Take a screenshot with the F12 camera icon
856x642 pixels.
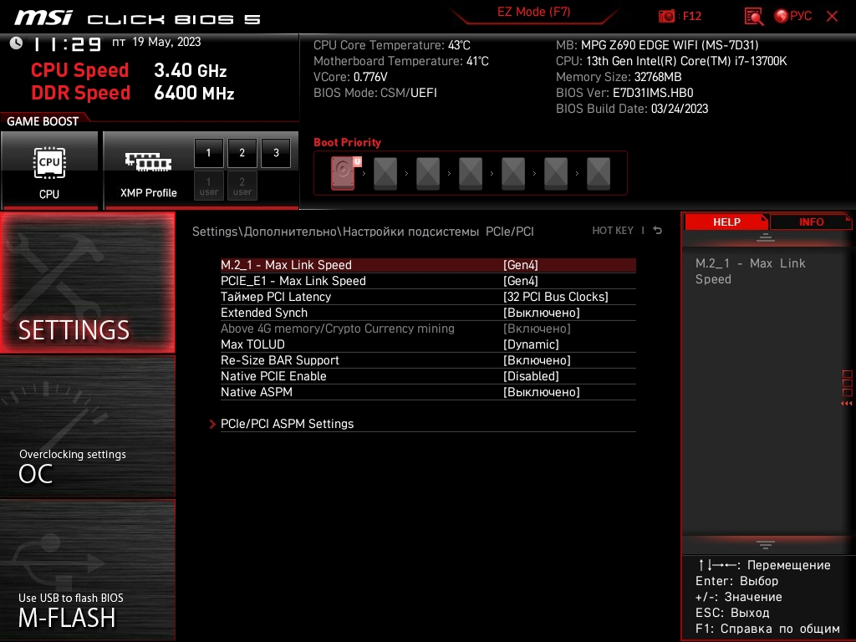click(666, 16)
